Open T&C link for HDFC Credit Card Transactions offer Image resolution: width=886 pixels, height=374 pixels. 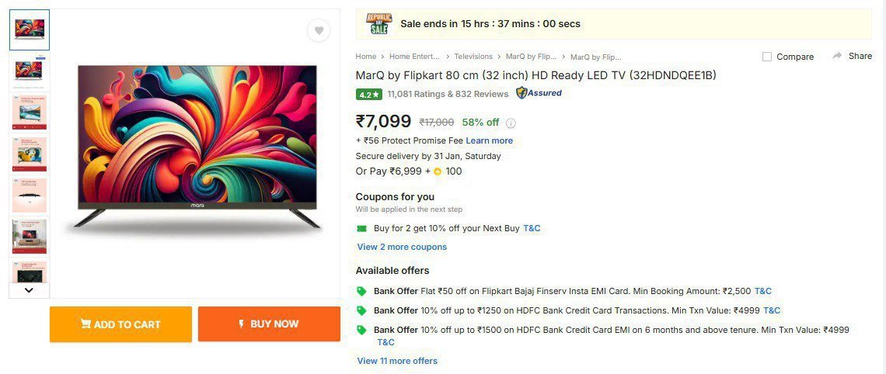tap(772, 310)
